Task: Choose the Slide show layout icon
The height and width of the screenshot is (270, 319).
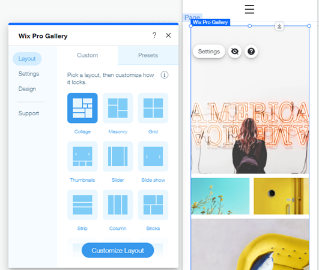Action: click(x=153, y=157)
